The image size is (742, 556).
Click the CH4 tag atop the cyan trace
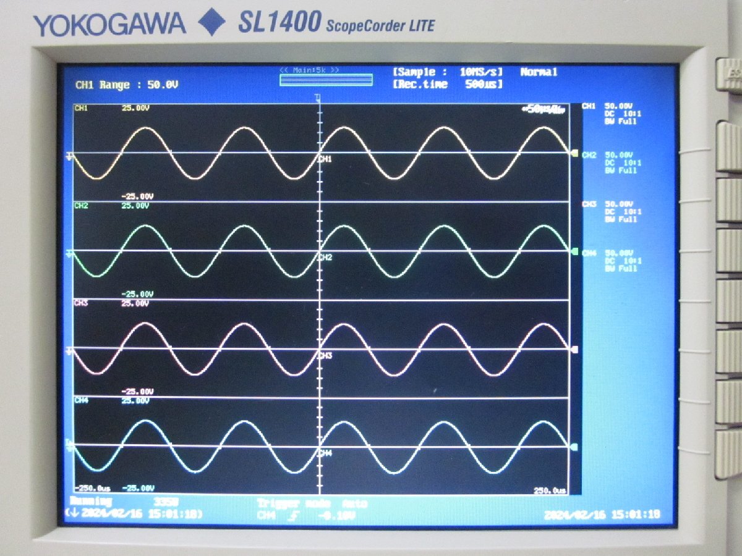tap(81, 401)
